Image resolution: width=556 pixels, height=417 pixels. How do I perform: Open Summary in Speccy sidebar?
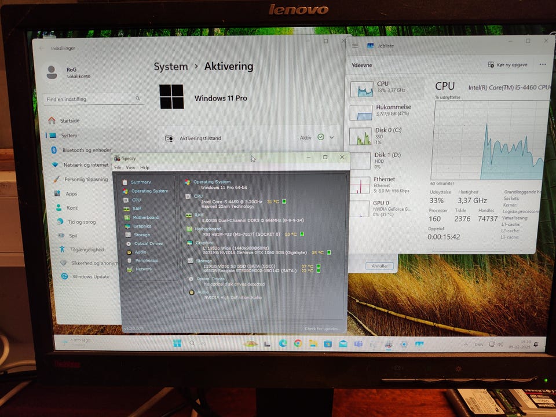click(140, 182)
